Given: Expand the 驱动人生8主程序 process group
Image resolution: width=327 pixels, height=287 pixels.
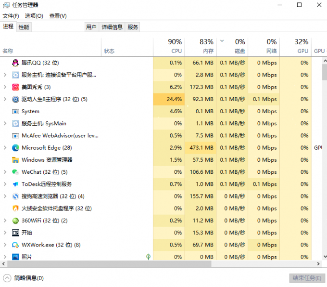Looking at the screenshot, I should (5, 99).
